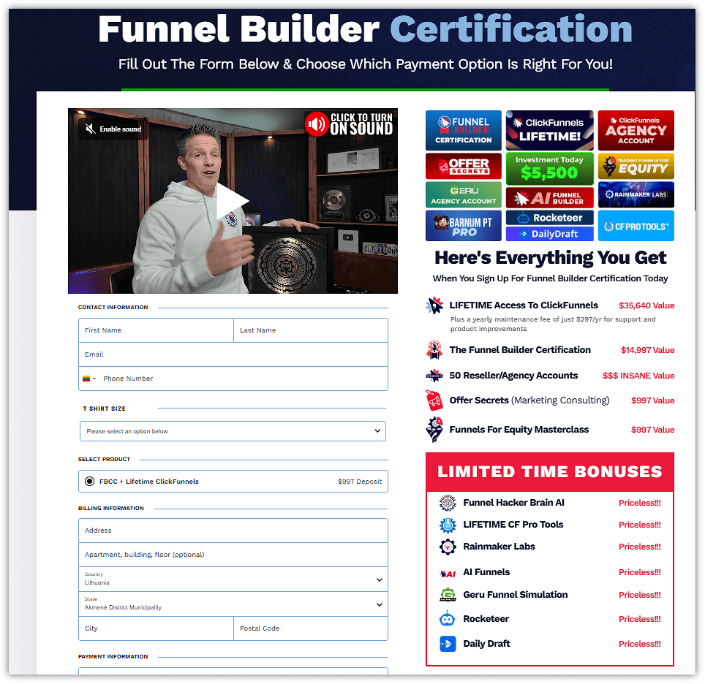705x684 pixels.
Task: Click the LIFETIME CF Pro Tools gear icon
Action: click(x=448, y=525)
